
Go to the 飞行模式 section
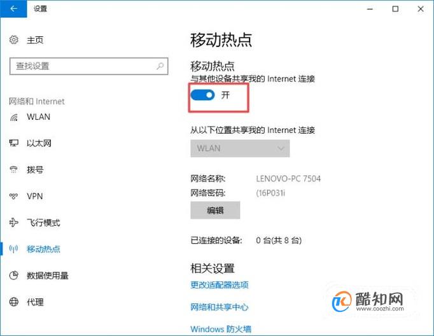[x=43, y=223]
